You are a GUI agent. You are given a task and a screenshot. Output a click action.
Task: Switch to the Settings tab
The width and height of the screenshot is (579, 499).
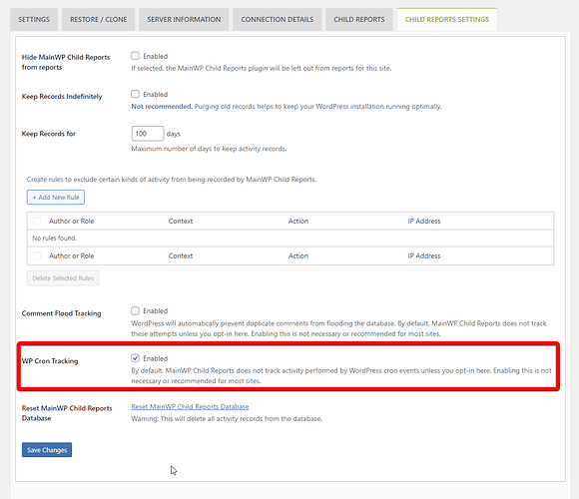point(34,19)
